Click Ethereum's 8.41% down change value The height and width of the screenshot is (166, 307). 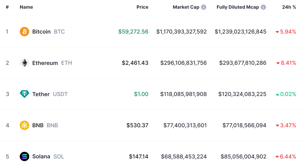coord(288,63)
